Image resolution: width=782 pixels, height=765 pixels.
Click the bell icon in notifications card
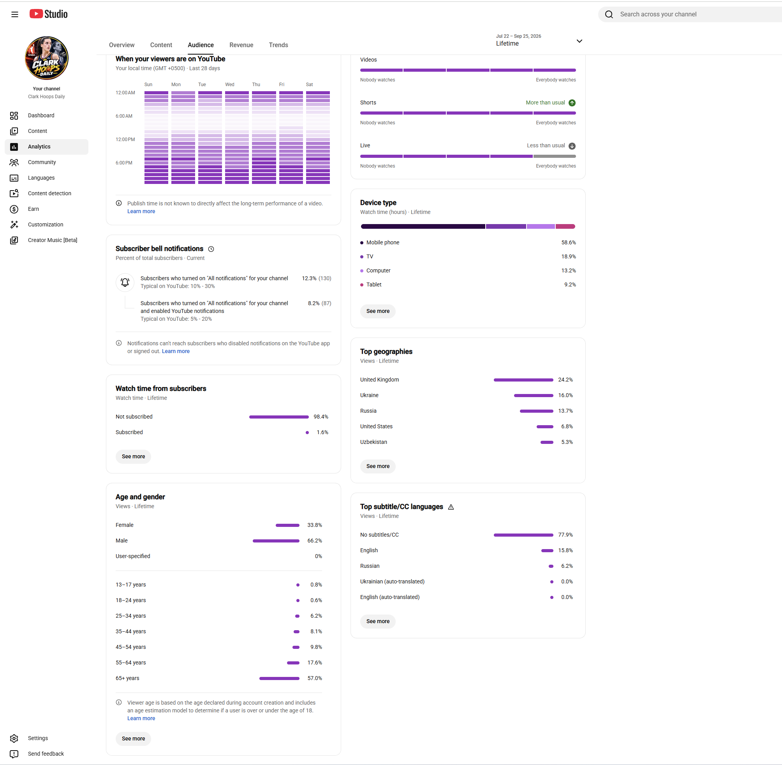pos(125,282)
